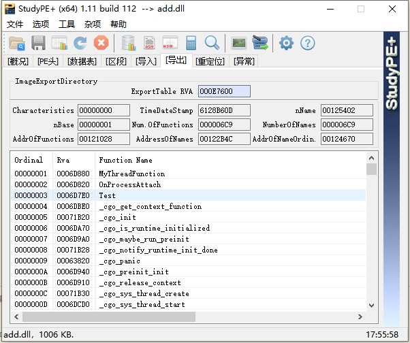The image size is (410, 343).
Task: Click the horizontal scroll left arrow
Action: click(x=17, y=317)
